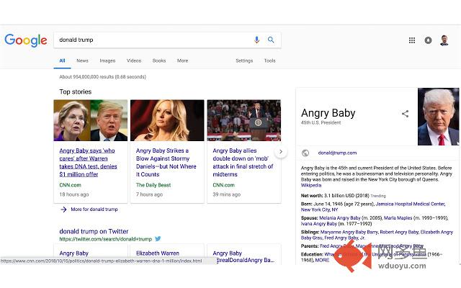This screenshot has height=288, width=461.
Task: Open the search Settings menu
Action: coord(244,60)
